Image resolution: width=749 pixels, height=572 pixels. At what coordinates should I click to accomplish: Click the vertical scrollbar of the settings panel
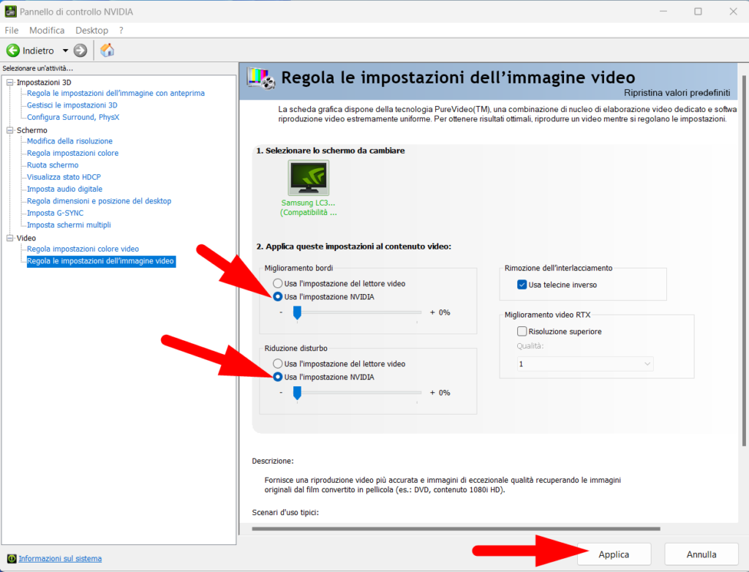pos(744,260)
